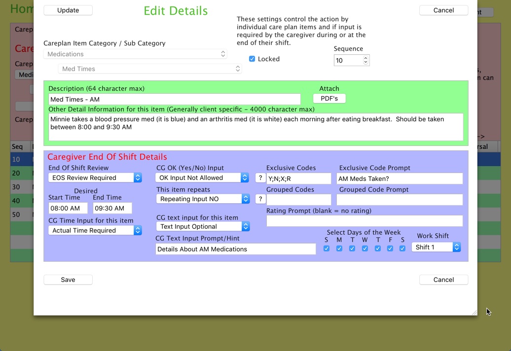Uncheck the Monday day checkbox
Screen dimensions: 511x351
coord(339,248)
